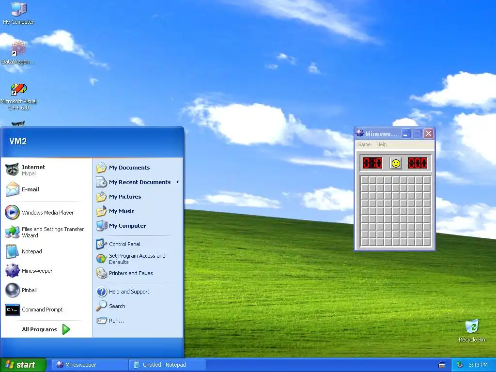Image resolution: width=496 pixels, height=372 pixels.
Task: Expand All Programs with the green arrow
Action: click(66, 329)
